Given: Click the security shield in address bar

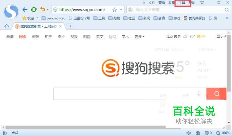Looking at the screenshot, I should click(55, 10).
